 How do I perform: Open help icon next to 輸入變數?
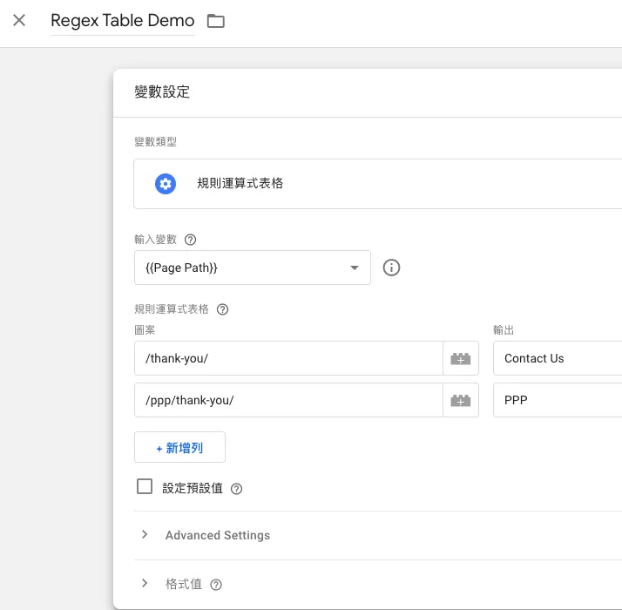(191, 240)
